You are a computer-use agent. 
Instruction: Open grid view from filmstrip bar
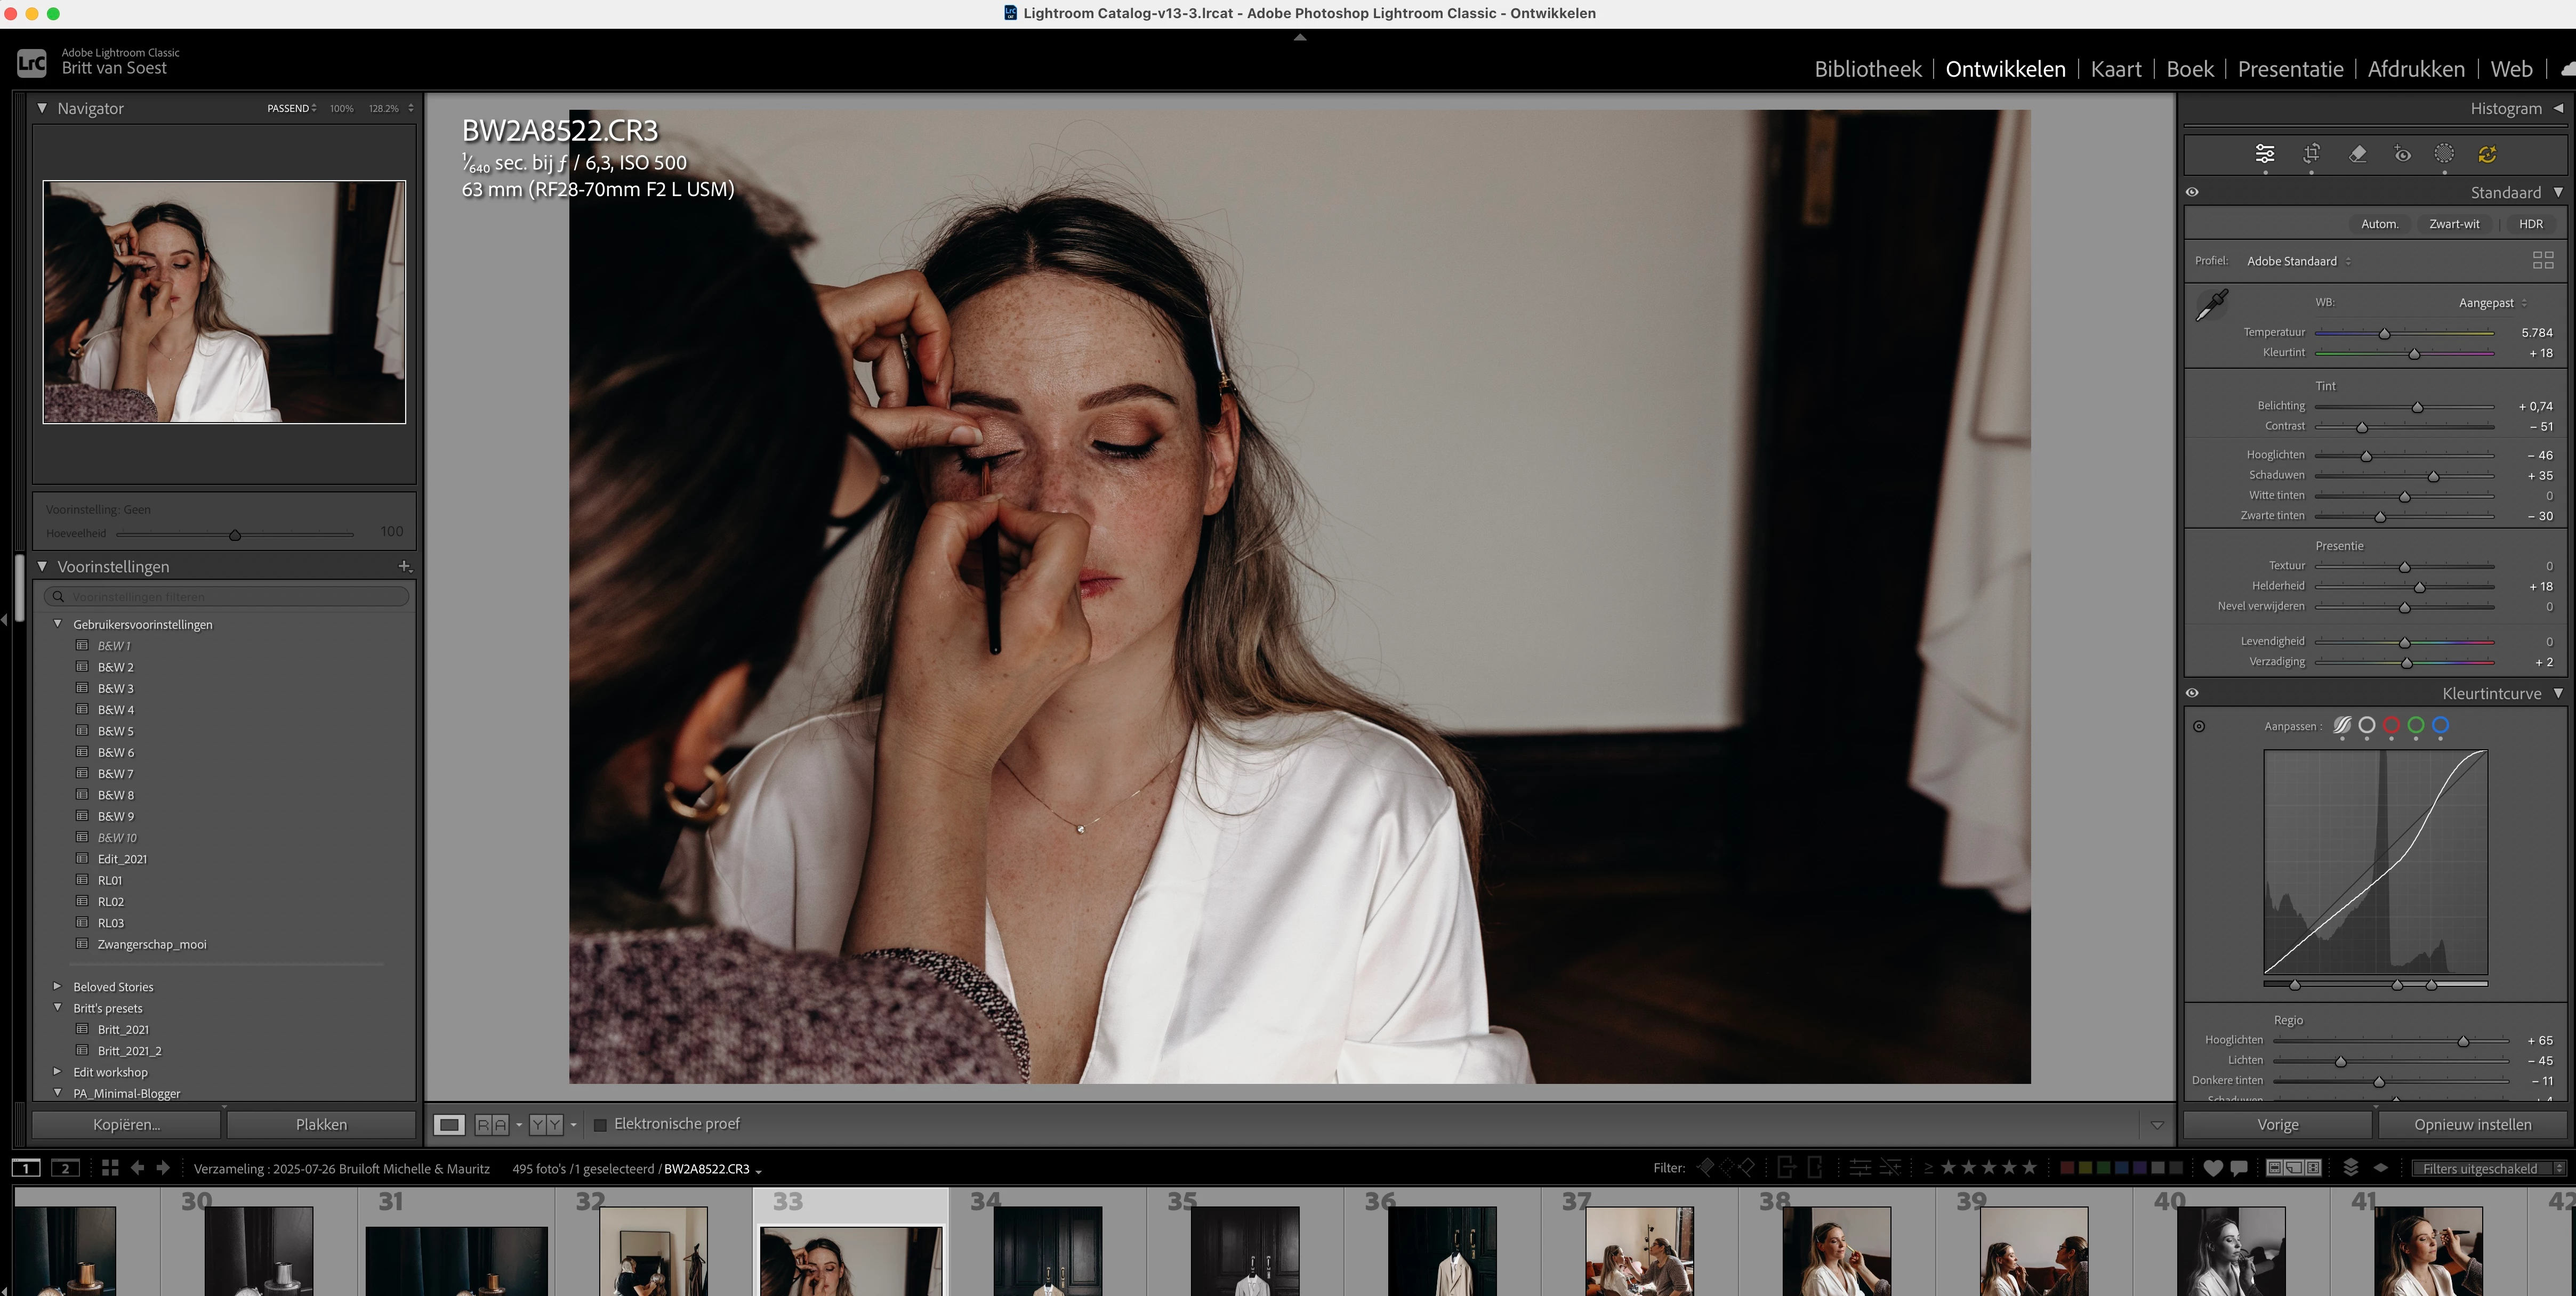[x=110, y=1168]
